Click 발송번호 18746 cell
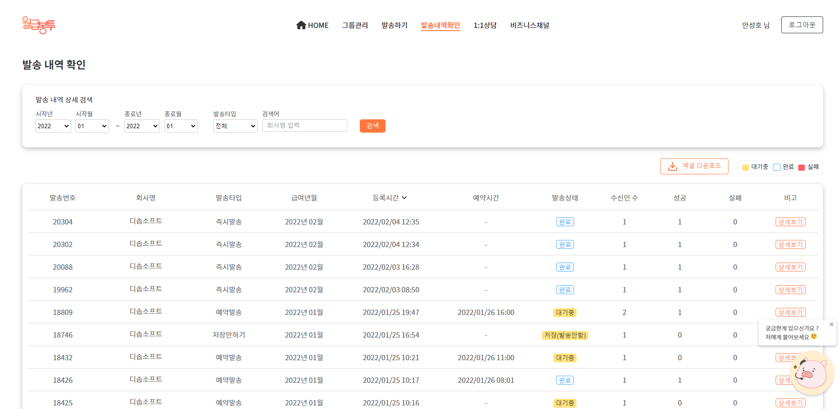Viewport: 840px width, 409px height. [x=63, y=335]
